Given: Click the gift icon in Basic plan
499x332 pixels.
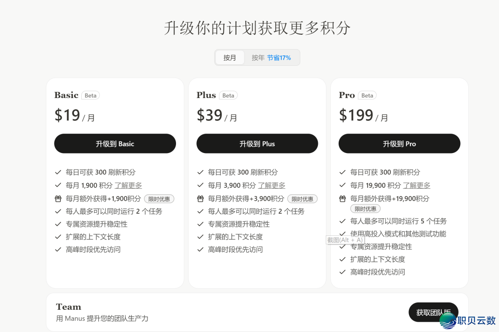Looking at the screenshot, I should pyautogui.click(x=58, y=199).
